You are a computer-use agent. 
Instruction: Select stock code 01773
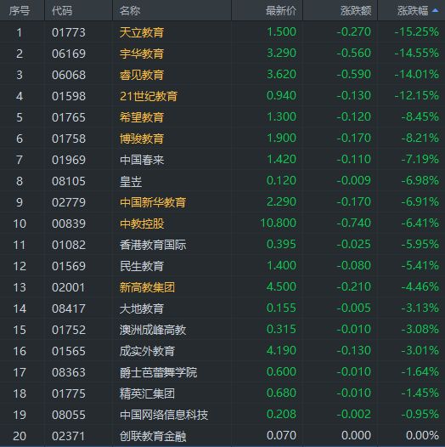coord(69,32)
